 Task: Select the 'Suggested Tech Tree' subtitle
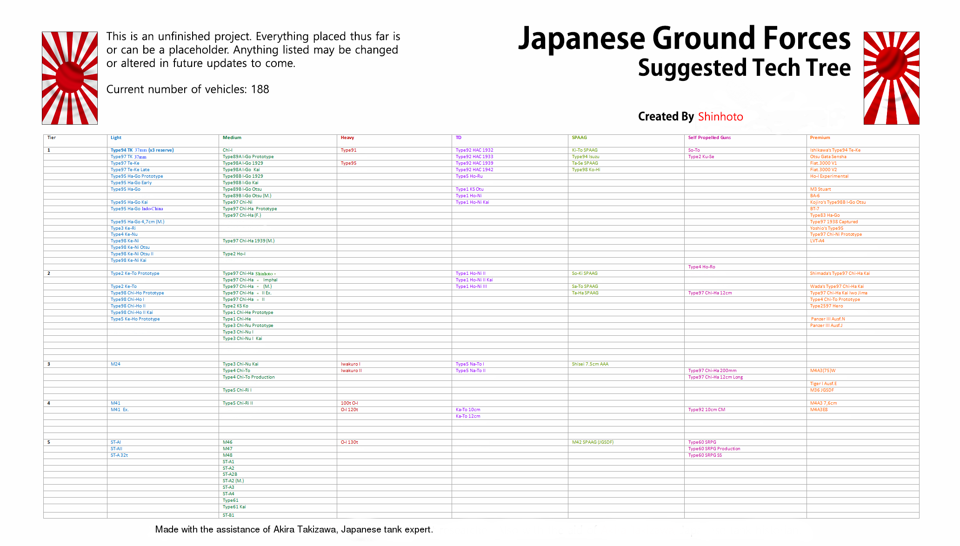(x=744, y=68)
